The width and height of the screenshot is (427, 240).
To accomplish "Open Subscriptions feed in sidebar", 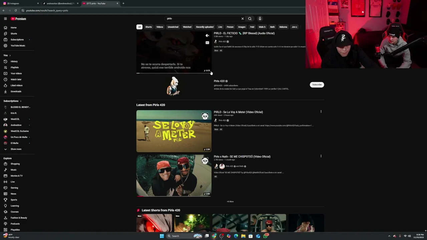I will (x=17, y=40).
